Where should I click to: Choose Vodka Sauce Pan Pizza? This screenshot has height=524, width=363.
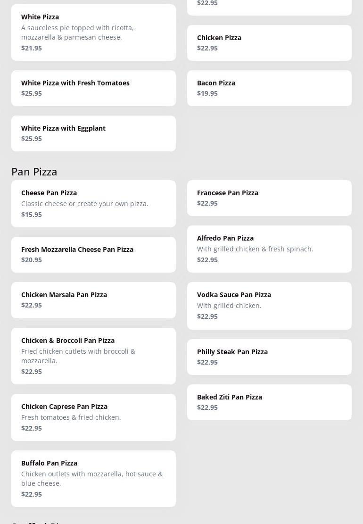pos(269,306)
